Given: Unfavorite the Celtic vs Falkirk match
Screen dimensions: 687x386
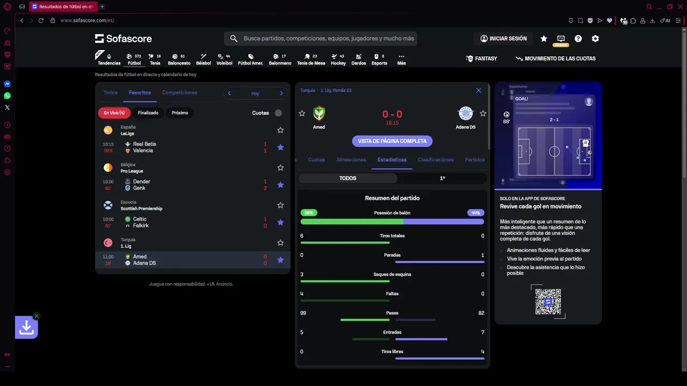Looking at the screenshot, I should pos(280,222).
